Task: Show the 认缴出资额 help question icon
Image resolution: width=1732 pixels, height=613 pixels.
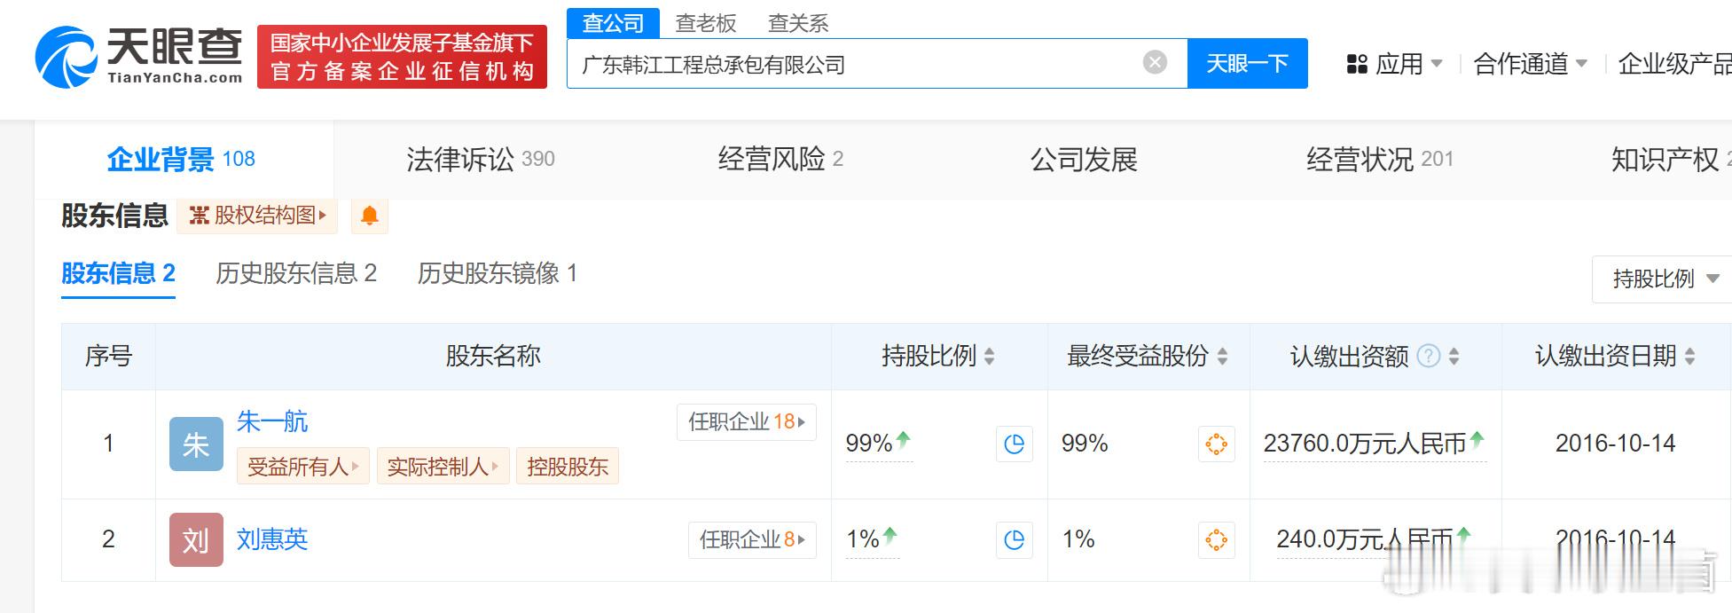Action: pyautogui.click(x=1428, y=356)
